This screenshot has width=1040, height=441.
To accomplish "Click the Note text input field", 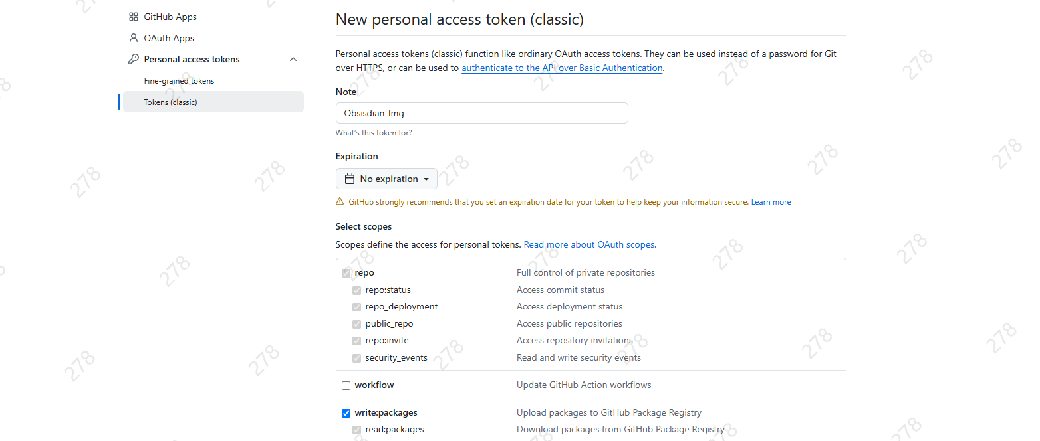I will (x=481, y=113).
